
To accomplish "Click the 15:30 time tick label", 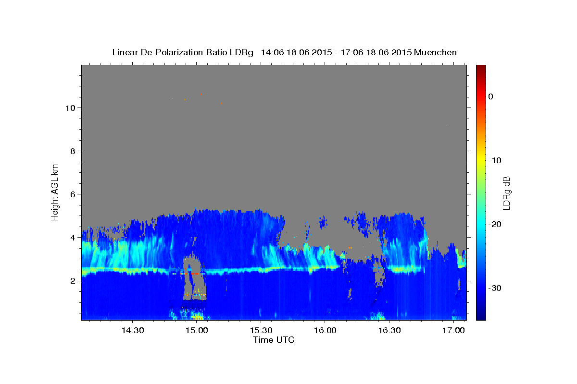I will pos(261,331).
